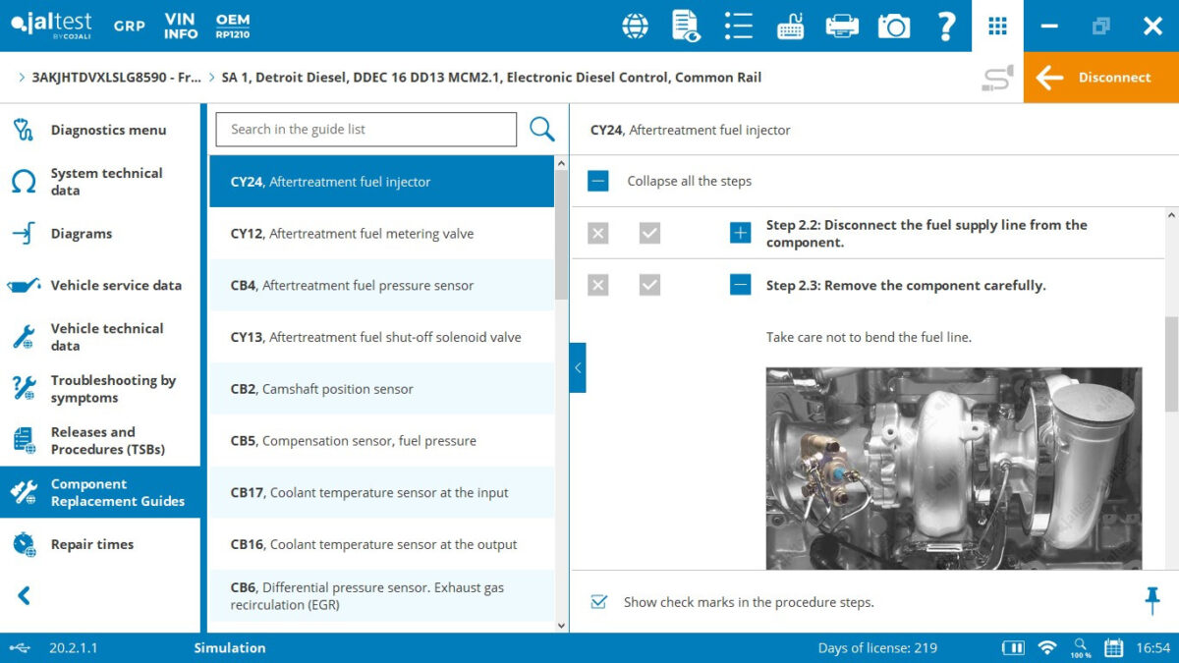Select CY12 Aftertreatment fuel metering valve
Viewport: 1179px width, 663px height.
pyautogui.click(x=365, y=233)
